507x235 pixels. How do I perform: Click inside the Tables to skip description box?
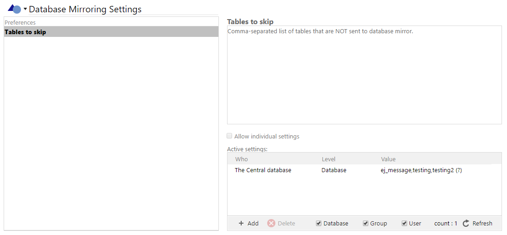click(x=364, y=75)
